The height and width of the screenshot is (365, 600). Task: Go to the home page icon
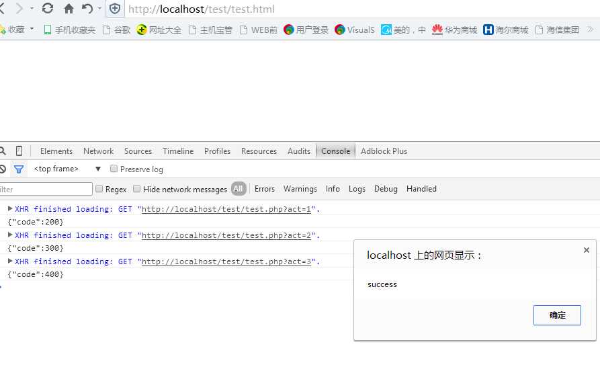(x=69, y=9)
